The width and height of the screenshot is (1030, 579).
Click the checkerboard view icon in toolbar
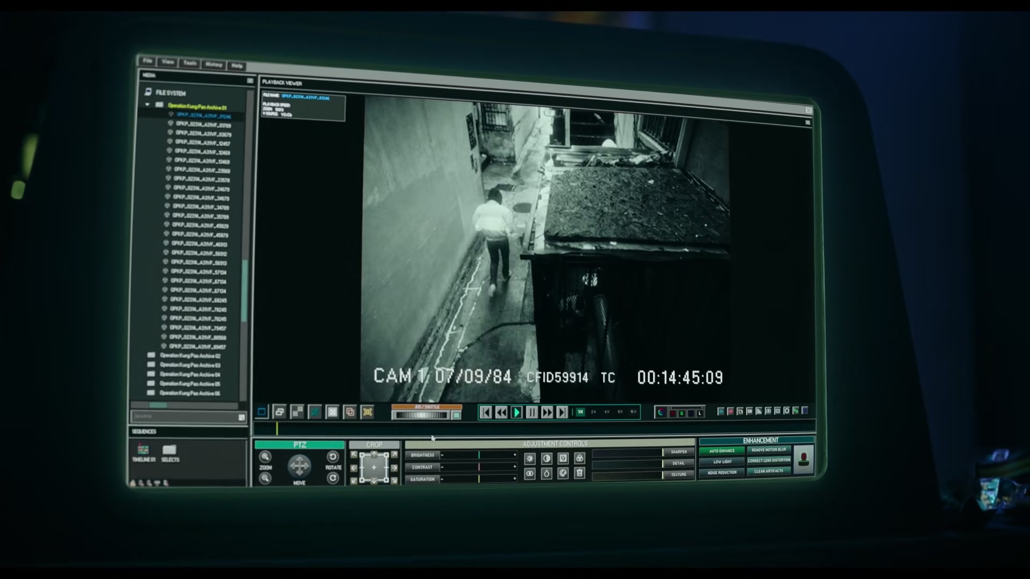click(x=297, y=412)
